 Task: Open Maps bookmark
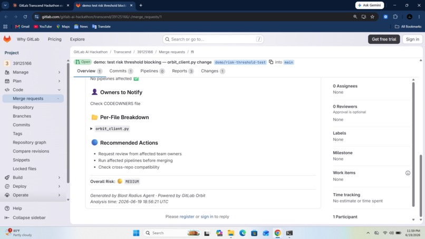coord(63,26)
